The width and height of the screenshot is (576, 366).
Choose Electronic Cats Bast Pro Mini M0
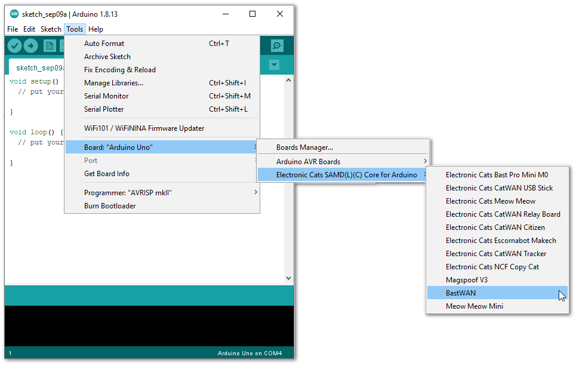(x=497, y=175)
